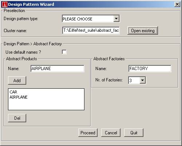Delete the selected product with Del
Screen dimensions: 182x146
coord(17,118)
